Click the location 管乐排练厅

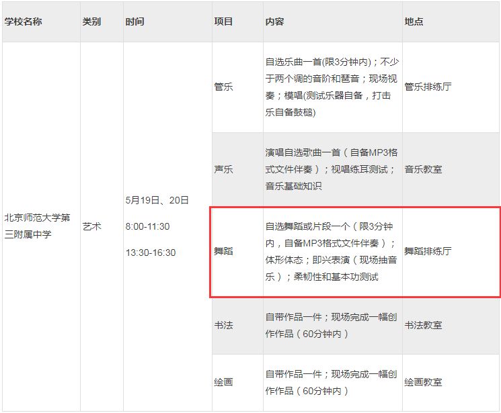[428, 87]
